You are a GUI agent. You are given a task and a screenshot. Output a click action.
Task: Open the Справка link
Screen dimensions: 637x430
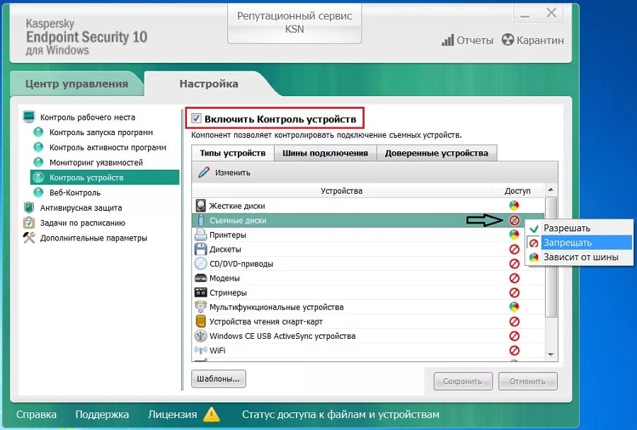pos(36,414)
